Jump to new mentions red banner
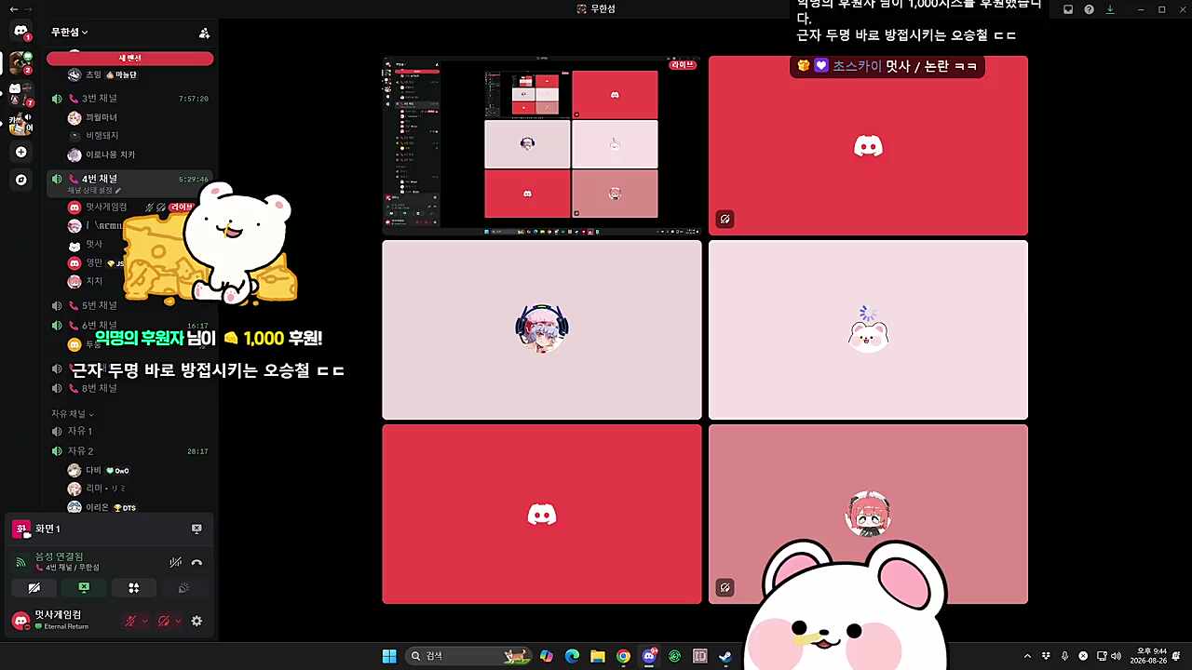The height and width of the screenshot is (670, 1192). click(x=129, y=58)
